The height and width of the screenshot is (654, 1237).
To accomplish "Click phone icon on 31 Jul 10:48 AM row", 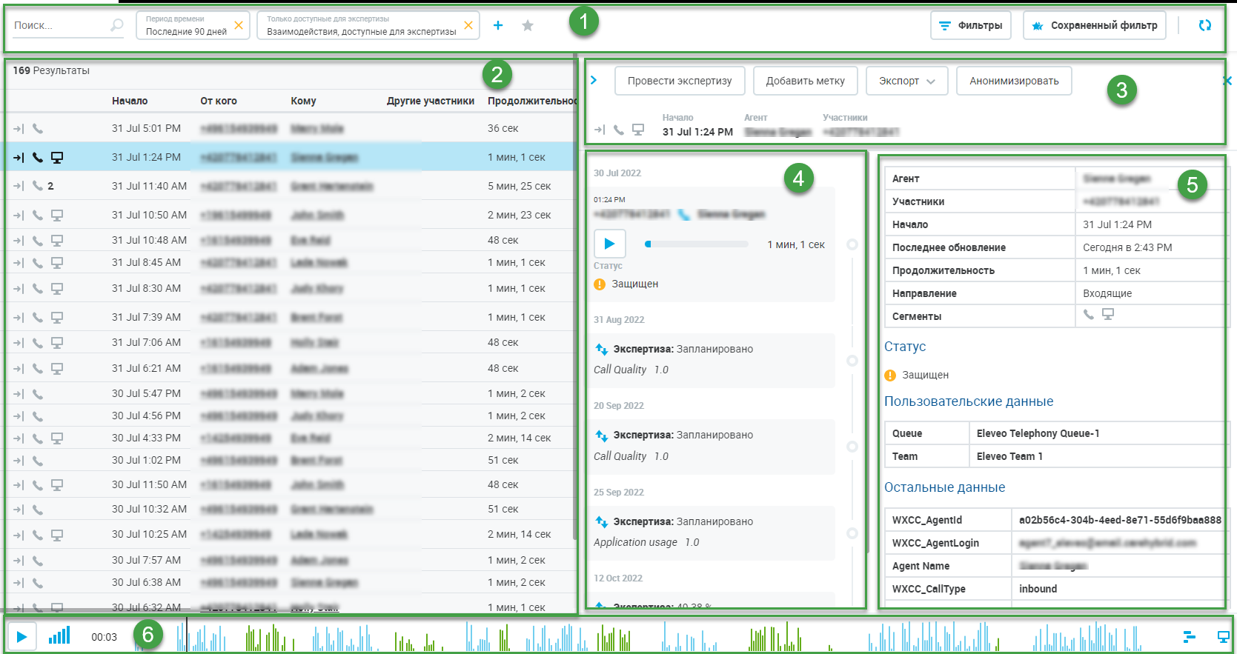I will pyautogui.click(x=38, y=240).
